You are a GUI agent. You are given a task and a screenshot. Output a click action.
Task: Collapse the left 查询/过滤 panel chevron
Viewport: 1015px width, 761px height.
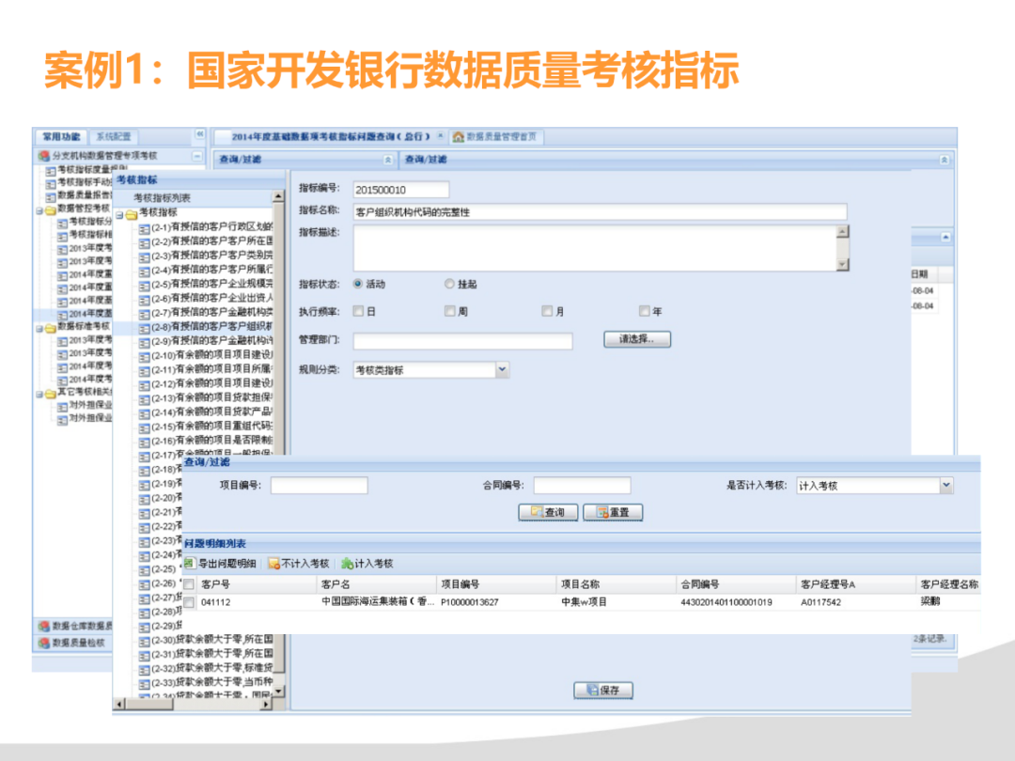click(388, 159)
